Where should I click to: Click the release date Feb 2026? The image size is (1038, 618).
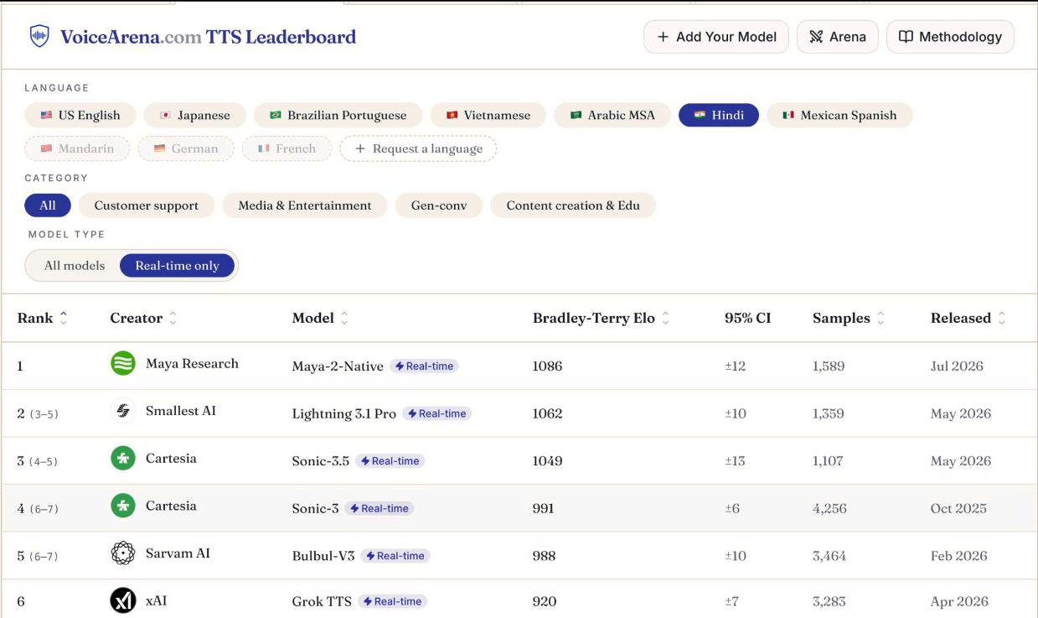click(x=959, y=556)
